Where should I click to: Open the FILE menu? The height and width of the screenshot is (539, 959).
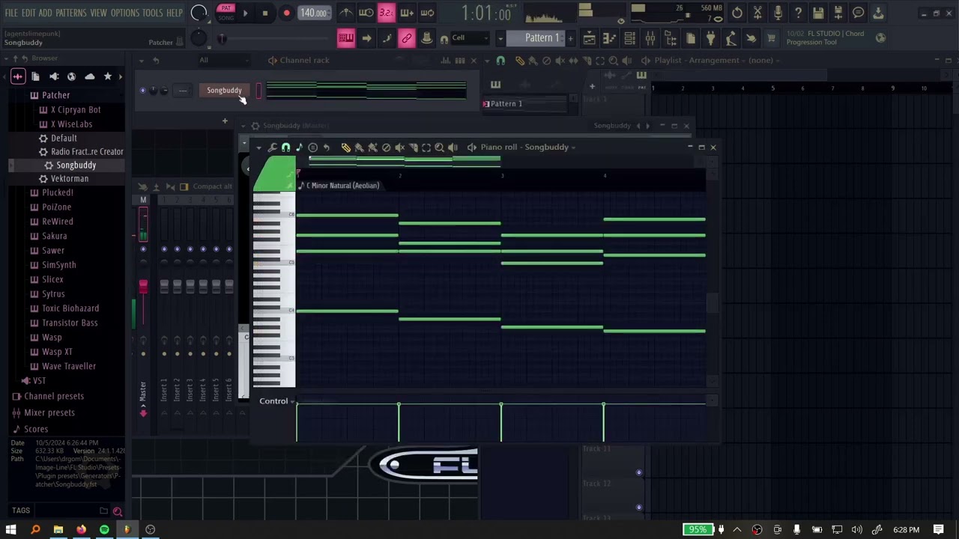click(11, 13)
